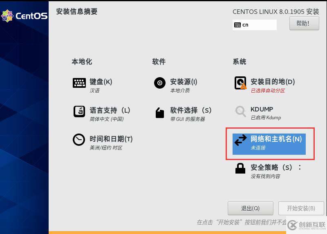Screen dimensions: 327x234
Task: Click the 退出(Q) quit button
Action: (251, 208)
